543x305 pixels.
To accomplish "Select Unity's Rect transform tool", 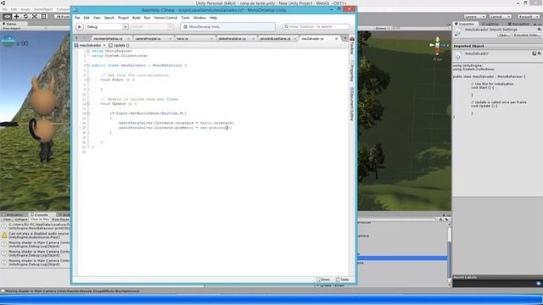I will tap(44, 16).
